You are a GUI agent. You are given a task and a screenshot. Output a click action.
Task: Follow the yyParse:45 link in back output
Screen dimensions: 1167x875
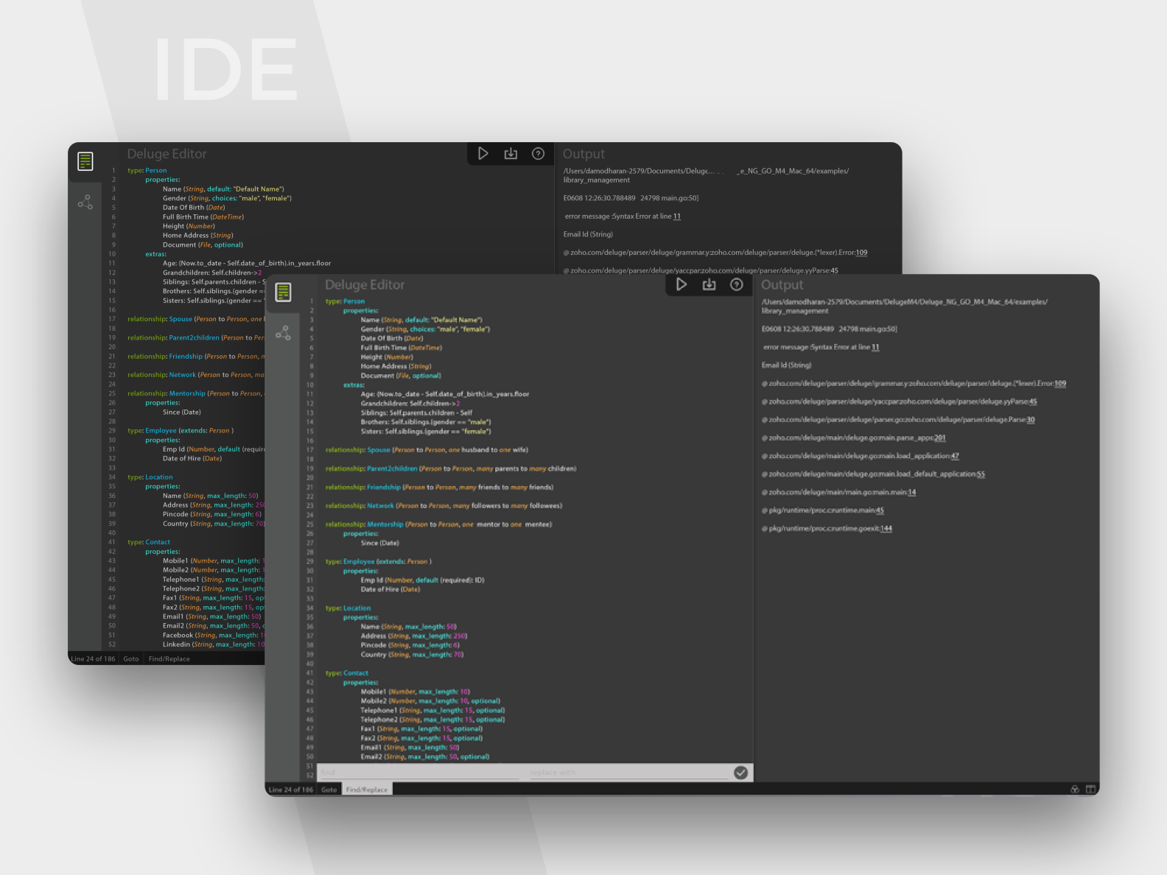[835, 270]
